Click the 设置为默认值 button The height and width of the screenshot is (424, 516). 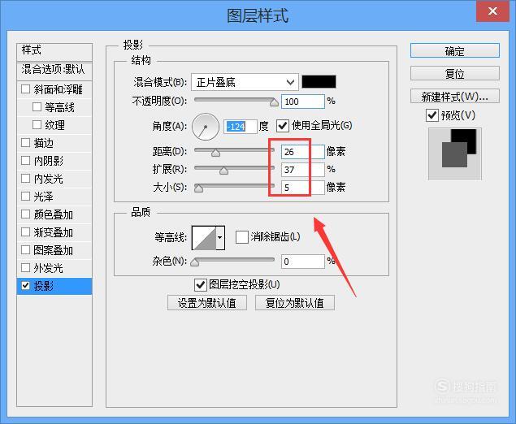[x=207, y=303]
